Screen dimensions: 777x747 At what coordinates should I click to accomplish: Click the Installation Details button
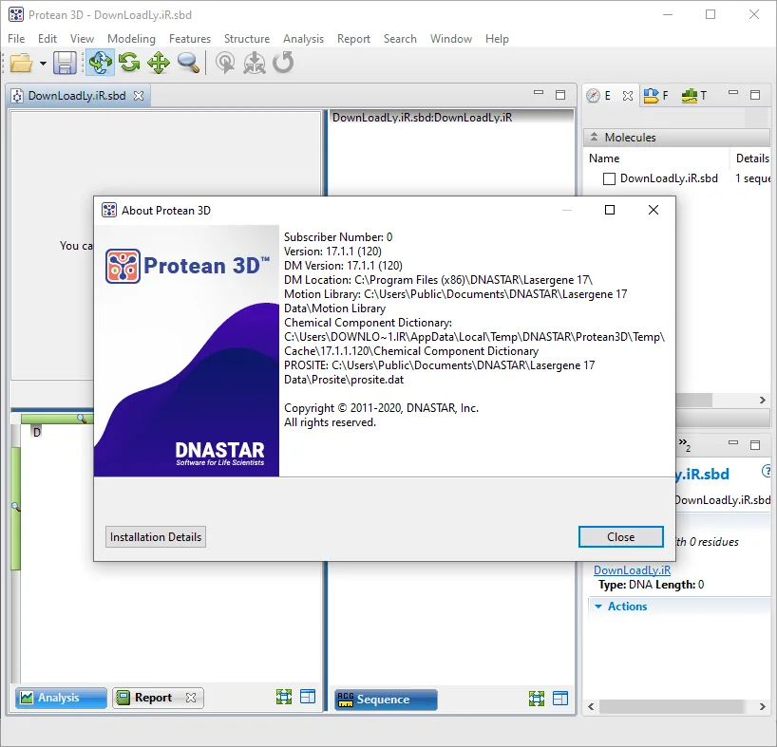(156, 537)
